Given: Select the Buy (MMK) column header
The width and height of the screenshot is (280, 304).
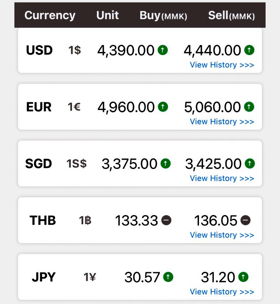Looking at the screenshot, I should click(x=163, y=15).
